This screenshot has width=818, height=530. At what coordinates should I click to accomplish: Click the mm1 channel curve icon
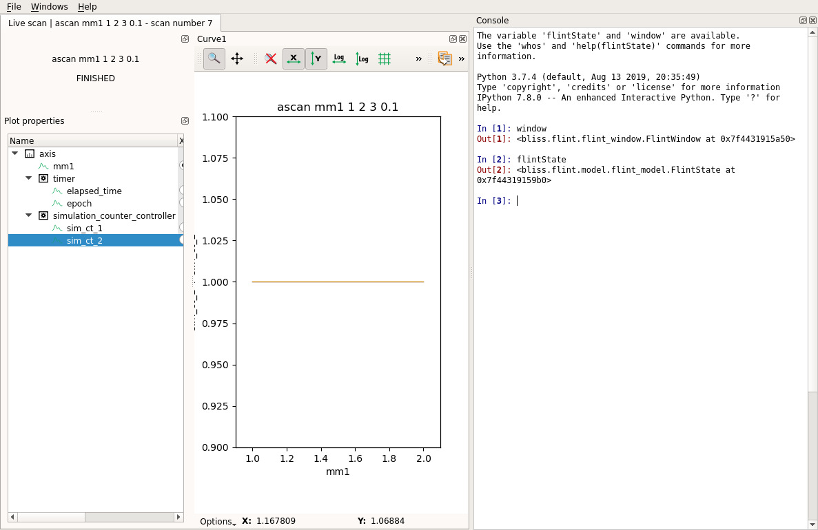click(43, 167)
